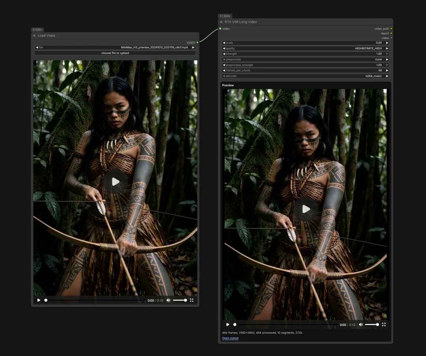Adjust the volume slider in RTX preview player
This screenshot has height=356, width=426.
click(372, 324)
